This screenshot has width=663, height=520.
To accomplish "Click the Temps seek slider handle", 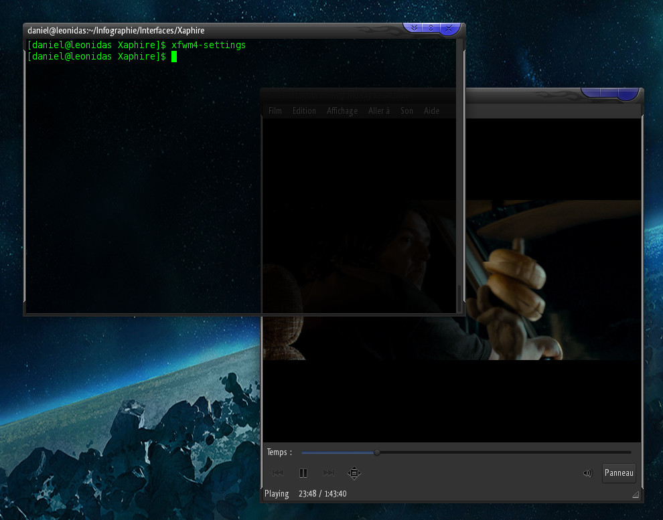I will [377, 452].
